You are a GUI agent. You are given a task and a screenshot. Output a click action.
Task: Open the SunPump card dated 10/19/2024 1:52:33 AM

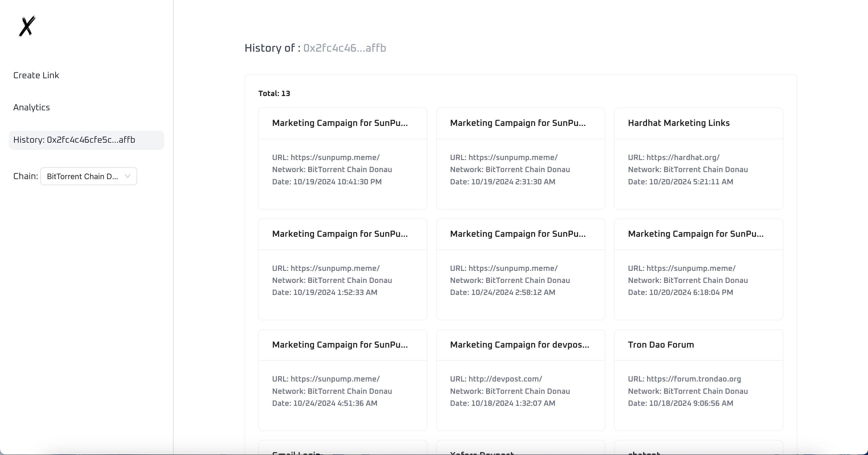343,269
